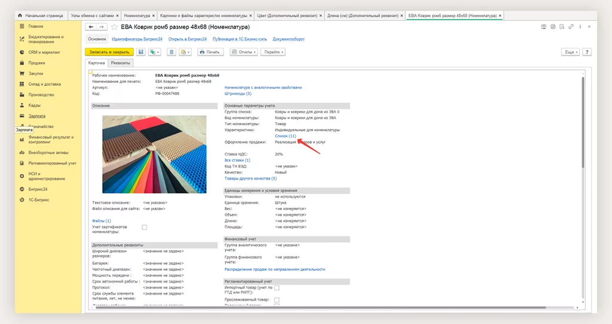Go back using the left arrow
This screenshot has height=324, width=612.
point(91,27)
